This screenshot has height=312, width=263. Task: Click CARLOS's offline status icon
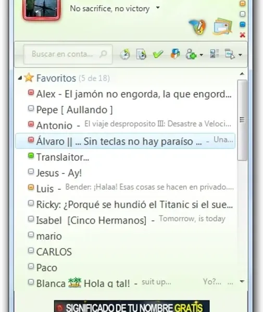(x=31, y=250)
